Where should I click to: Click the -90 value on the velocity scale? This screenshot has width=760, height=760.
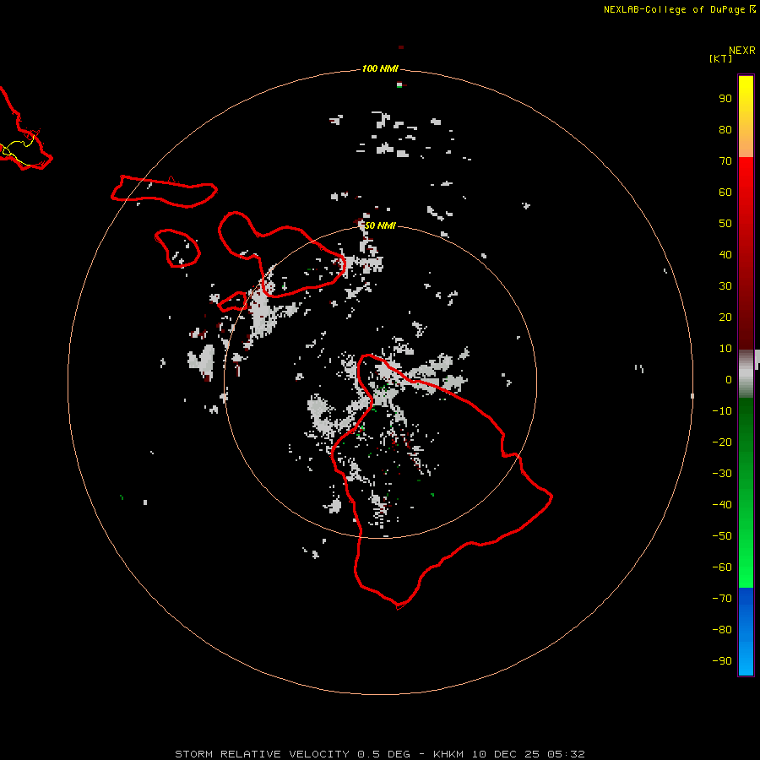pyautogui.click(x=722, y=661)
